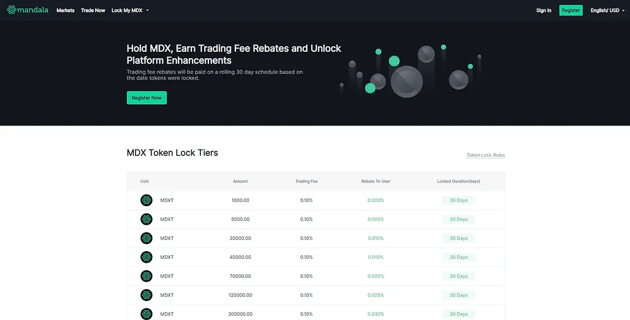Viewport: 630px width, 320px height.
Task: Go to the Trade Now page
Action: (93, 10)
